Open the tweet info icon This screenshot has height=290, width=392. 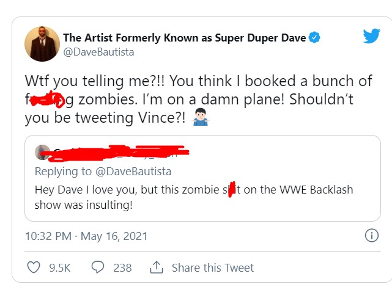371,235
